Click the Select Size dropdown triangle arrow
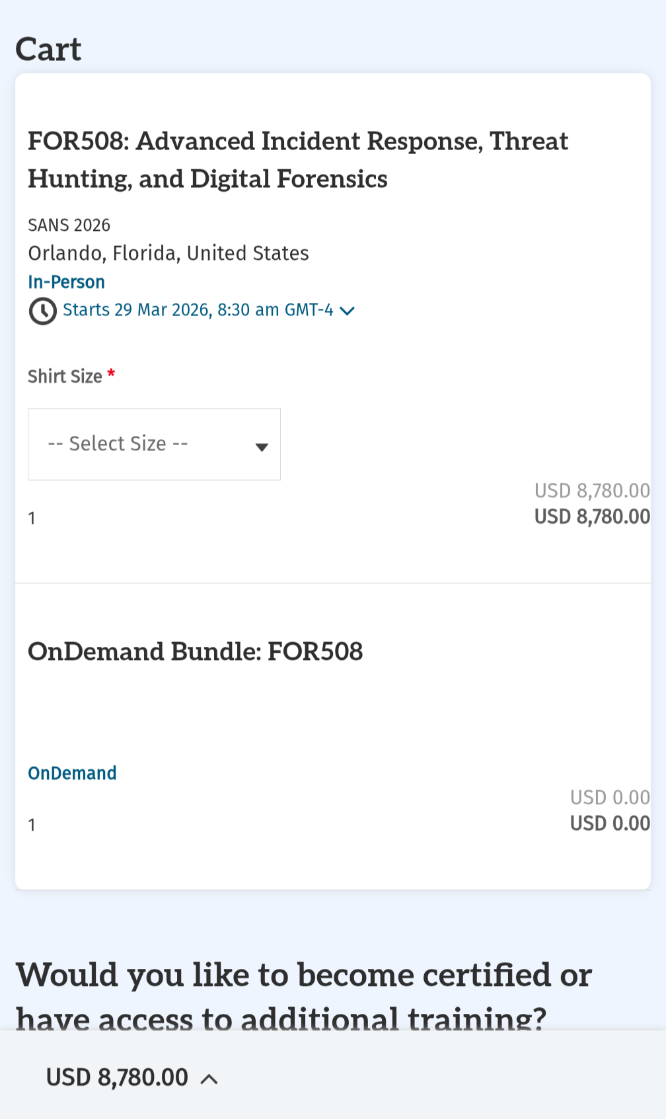666x1119 pixels. coord(262,448)
